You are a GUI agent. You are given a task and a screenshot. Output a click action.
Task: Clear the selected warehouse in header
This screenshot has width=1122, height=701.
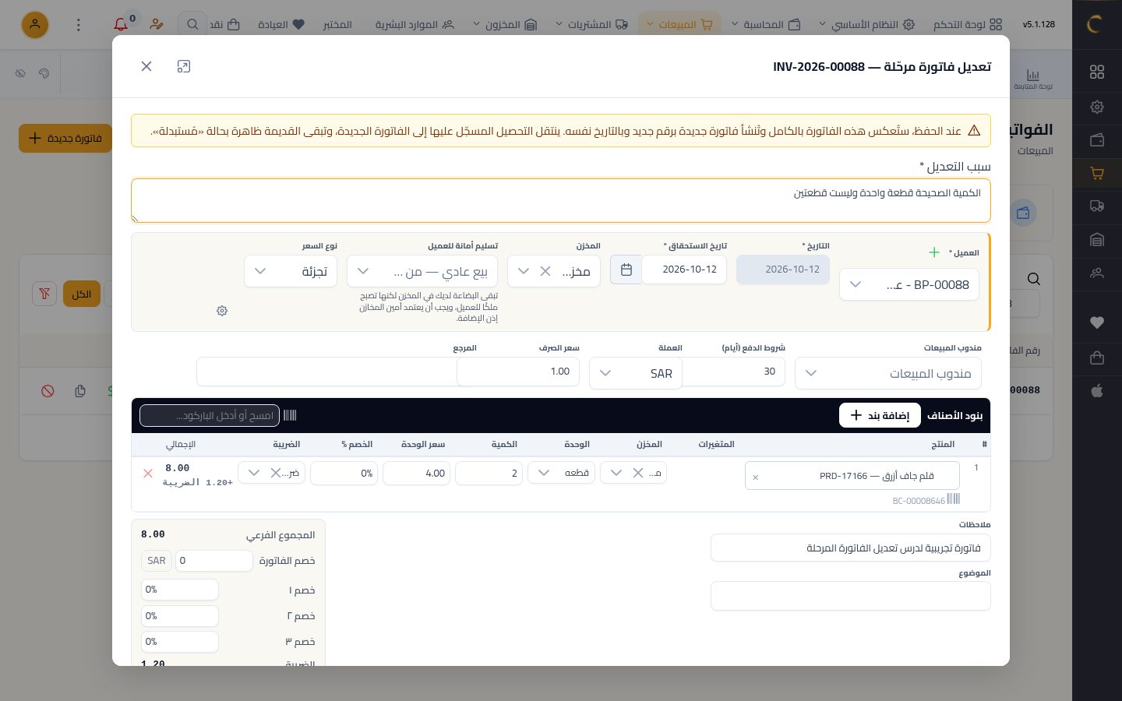[545, 271]
